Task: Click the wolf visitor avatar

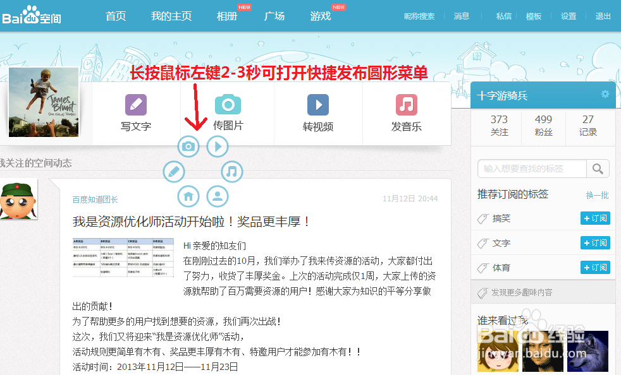Action: tap(587, 351)
